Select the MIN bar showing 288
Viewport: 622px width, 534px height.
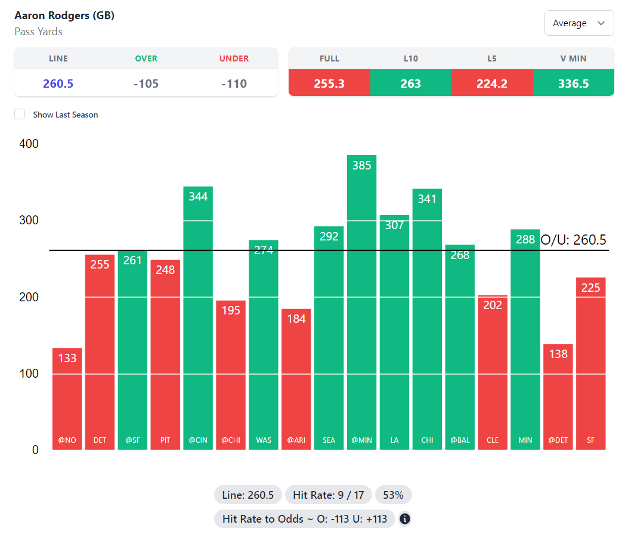point(525,339)
